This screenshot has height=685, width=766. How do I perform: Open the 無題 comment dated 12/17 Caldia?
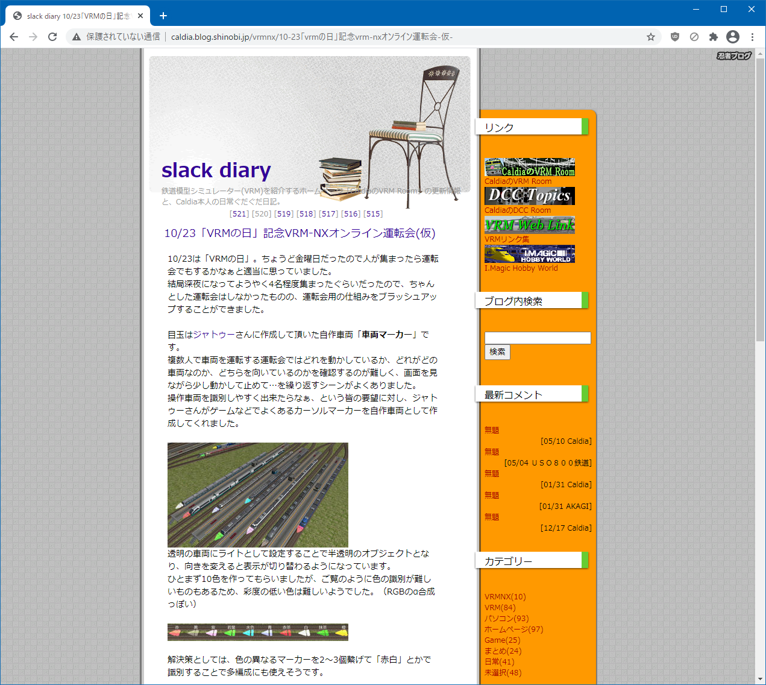tap(492, 517)
